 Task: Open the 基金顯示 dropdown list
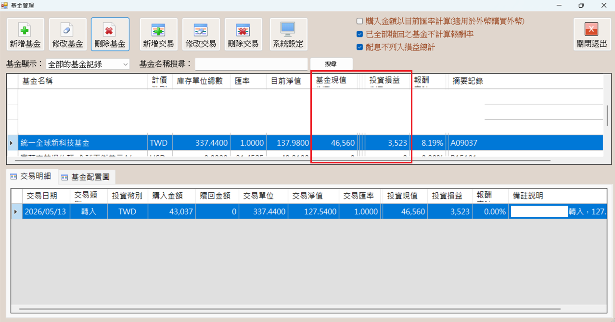point(88,64)
